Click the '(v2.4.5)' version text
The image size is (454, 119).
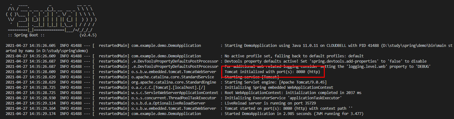(88, 35)
